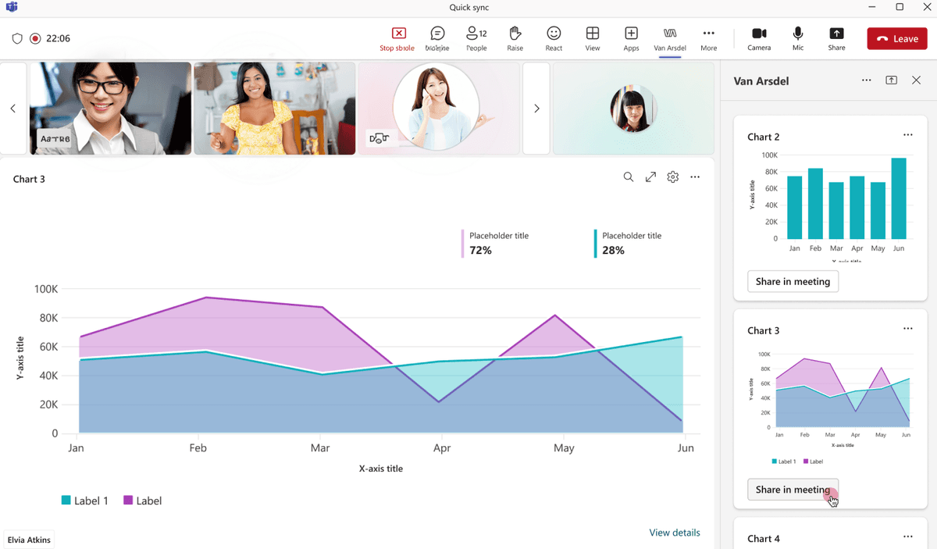Click the Van Arsdel panel heading
Screen dimensions: 937x549
pos(761,80)
